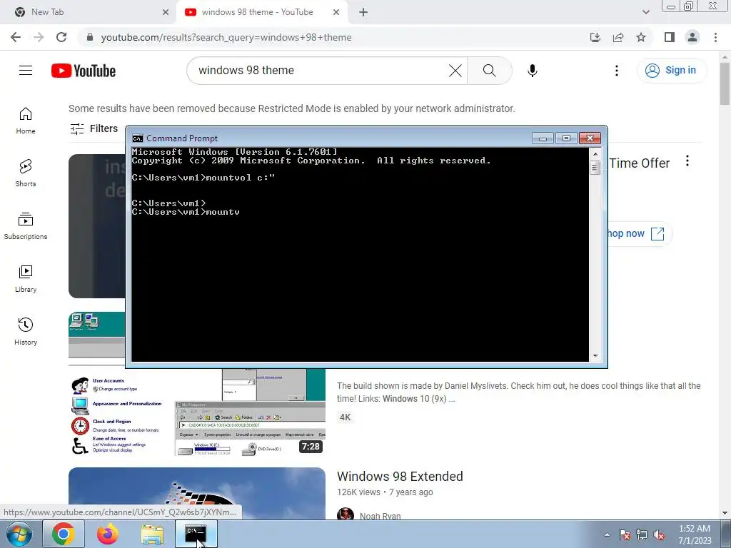
Task: Click Command Prompt title bar system icon
Action: pos(138,138)
